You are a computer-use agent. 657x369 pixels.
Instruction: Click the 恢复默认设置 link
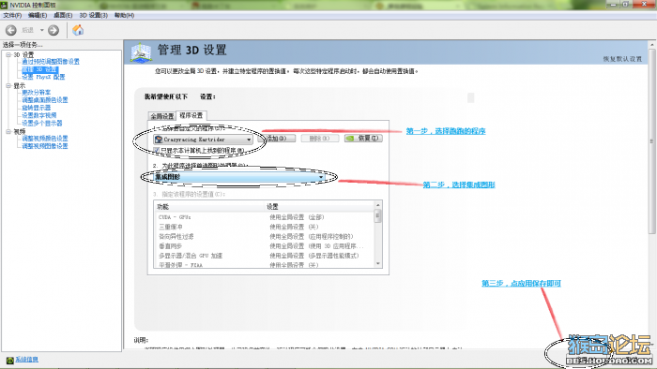(622, 59)
